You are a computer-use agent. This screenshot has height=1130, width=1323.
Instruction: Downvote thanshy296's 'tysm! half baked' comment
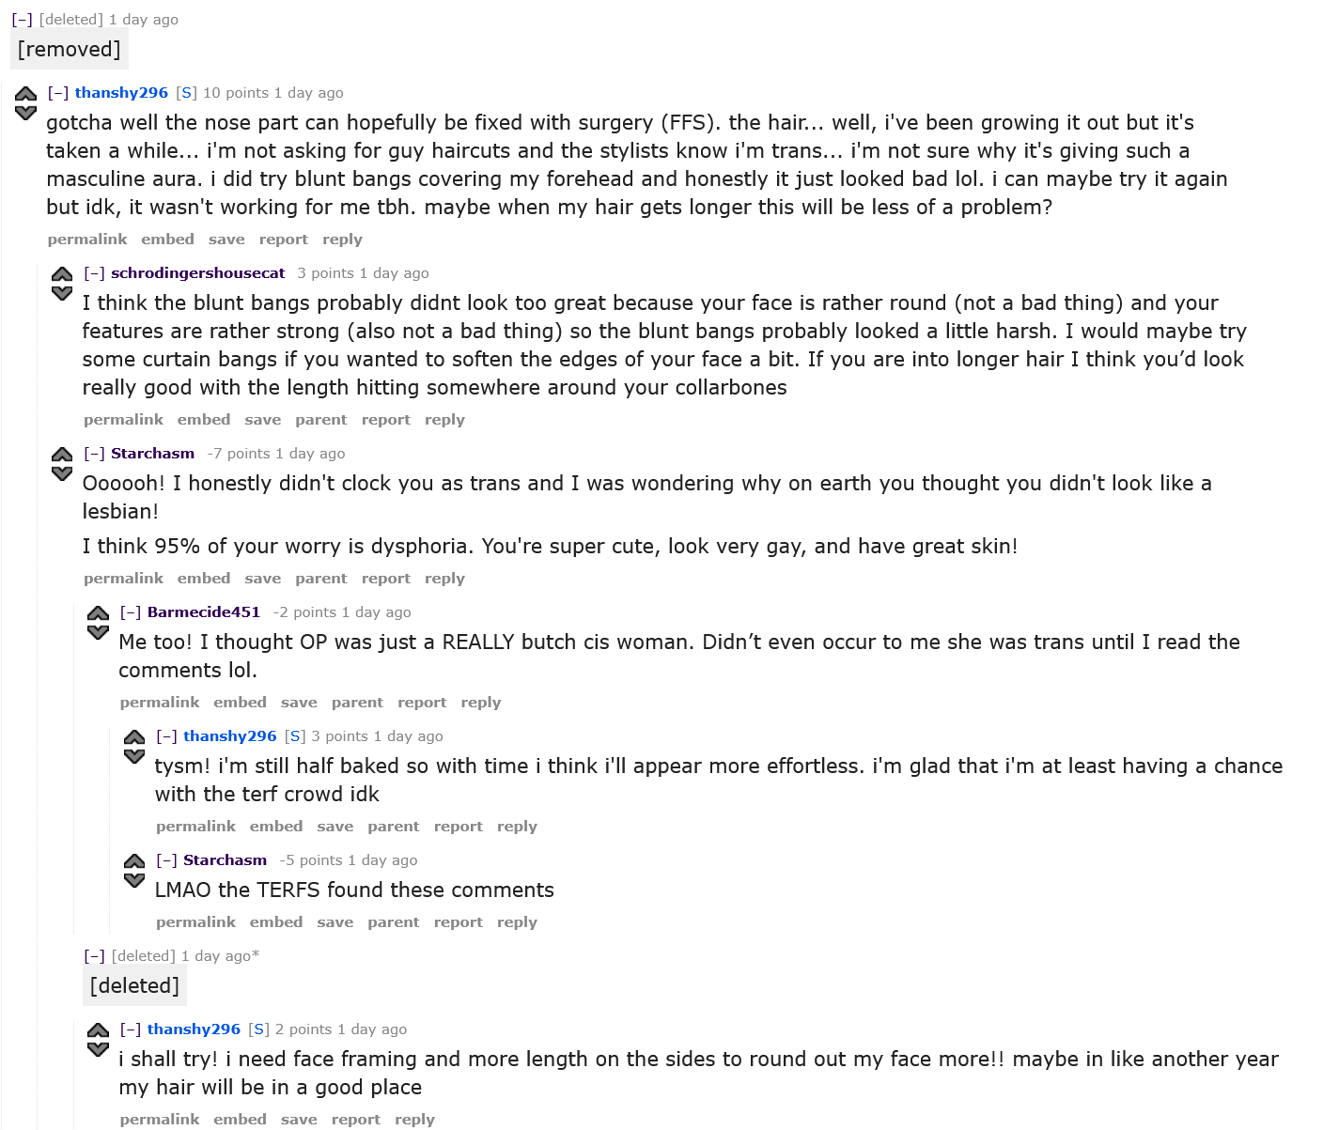[134, 756]
